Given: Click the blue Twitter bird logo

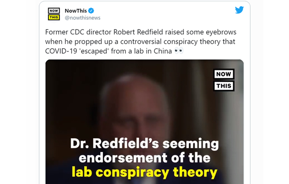Looking at the screenshot, I should click(239, 10).
